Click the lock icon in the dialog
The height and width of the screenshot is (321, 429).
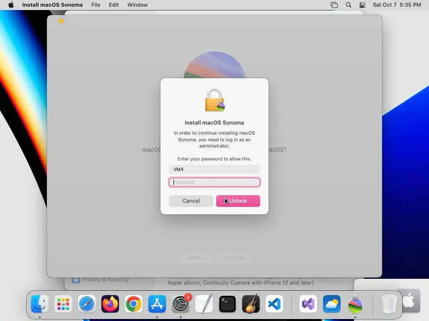(215, 100)
